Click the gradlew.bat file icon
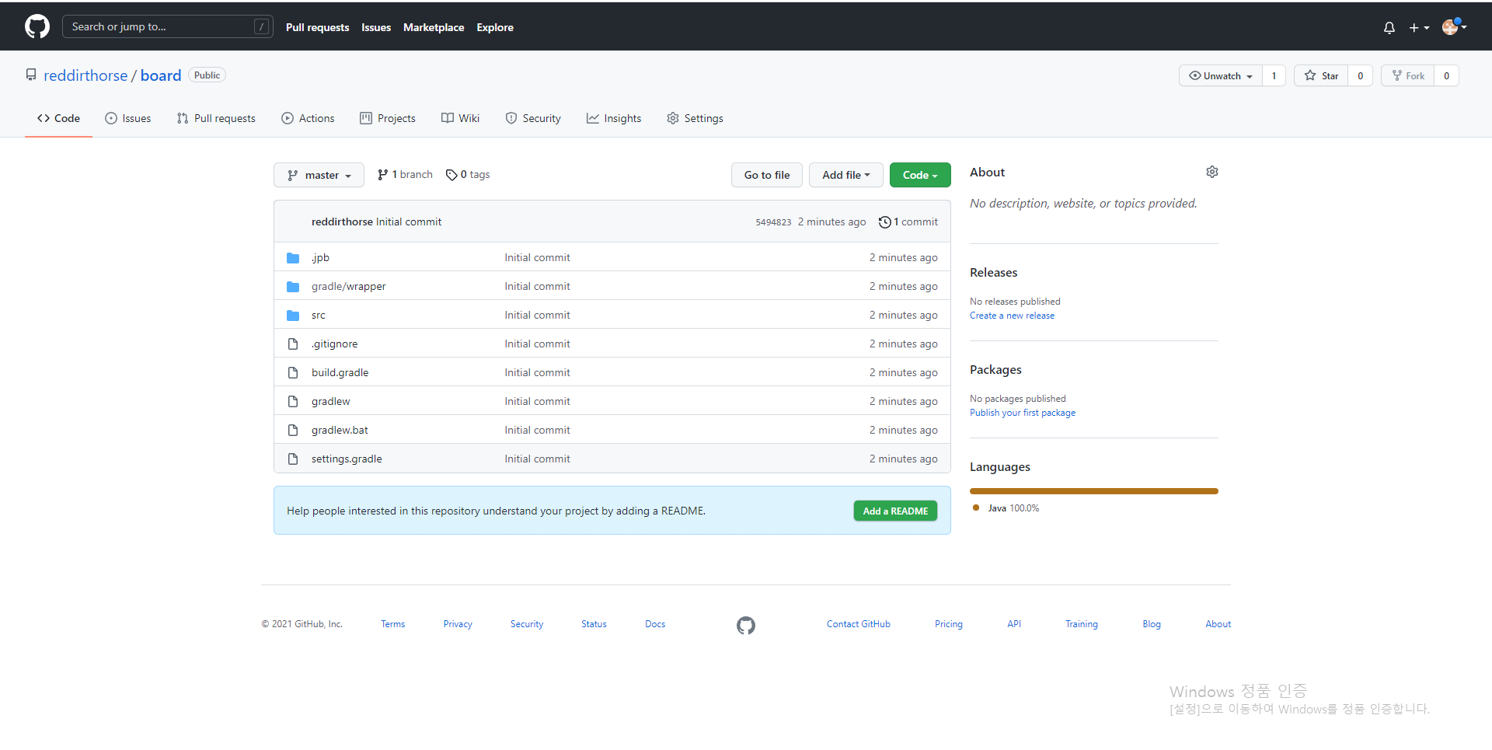 pyautogui.click(x=293, y=431)
